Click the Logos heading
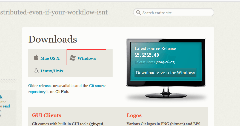This screenshot has height=126, width=240. (x=134, y=115)
